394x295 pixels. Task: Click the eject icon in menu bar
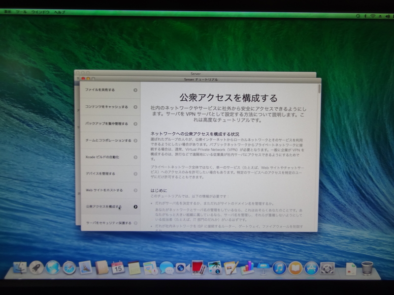pyautogui.click(x=380, y=16)
